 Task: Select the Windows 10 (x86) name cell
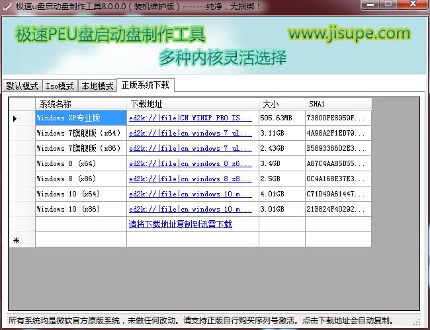[x=81, y=209]
